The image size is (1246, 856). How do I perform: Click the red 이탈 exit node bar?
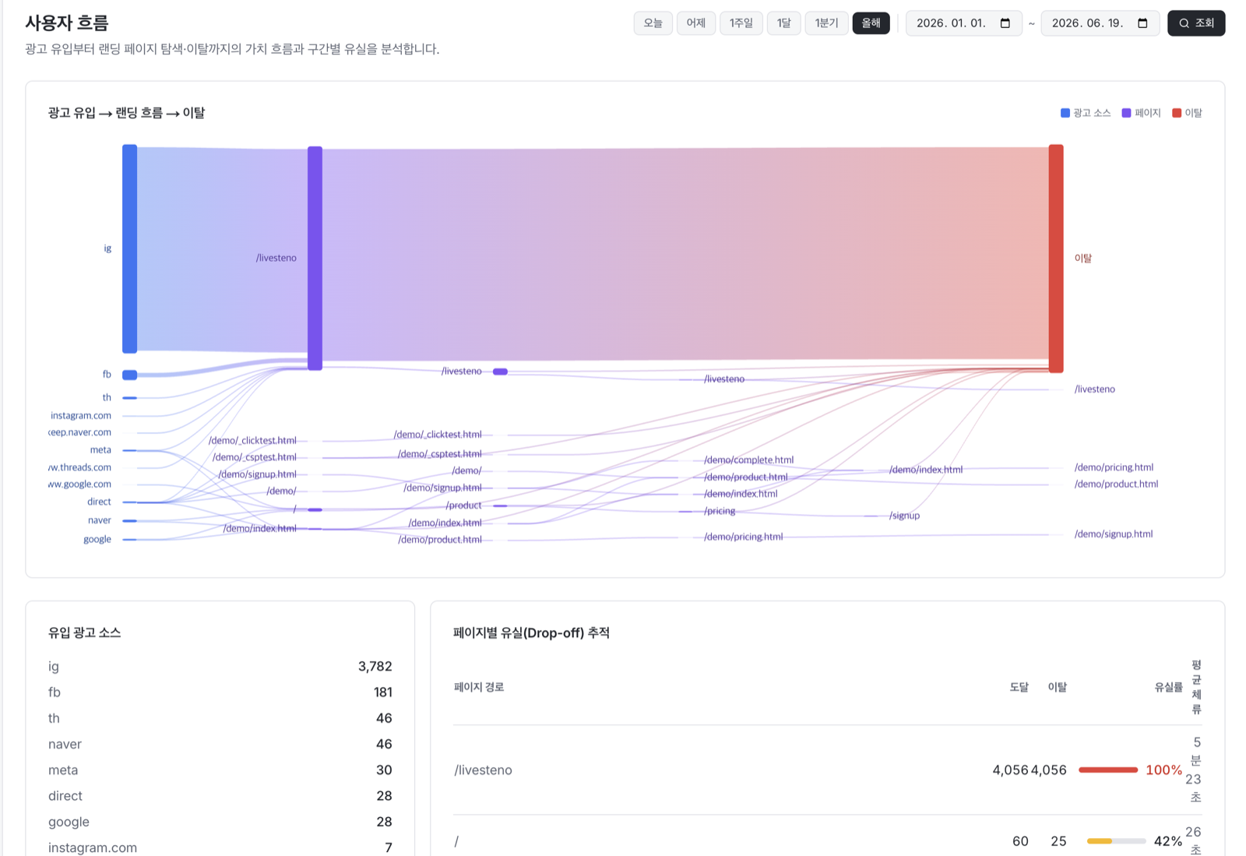coord(1056,258)
